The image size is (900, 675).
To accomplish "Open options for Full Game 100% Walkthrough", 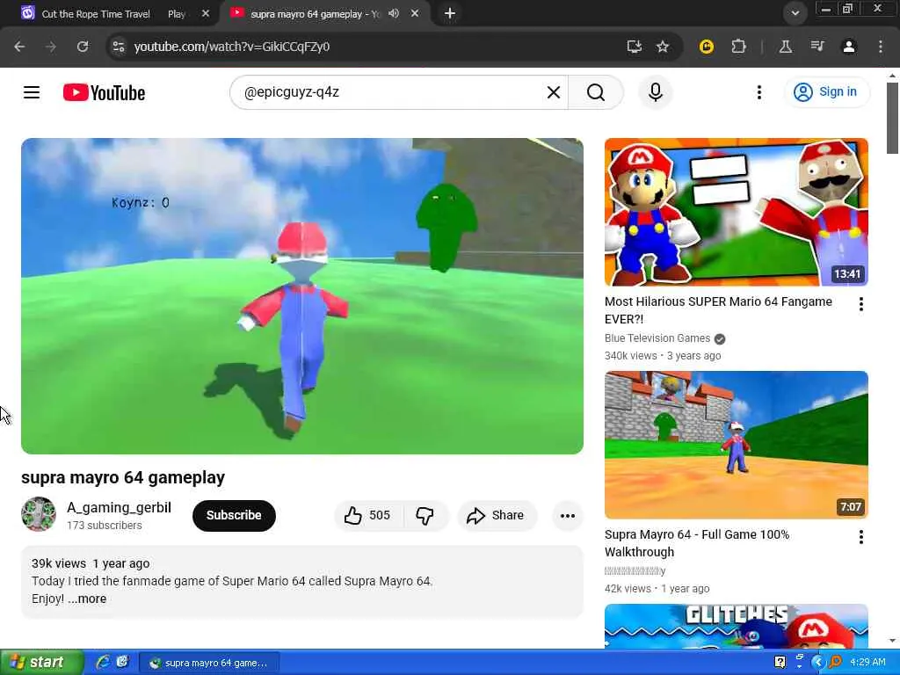I will [861, 537].
